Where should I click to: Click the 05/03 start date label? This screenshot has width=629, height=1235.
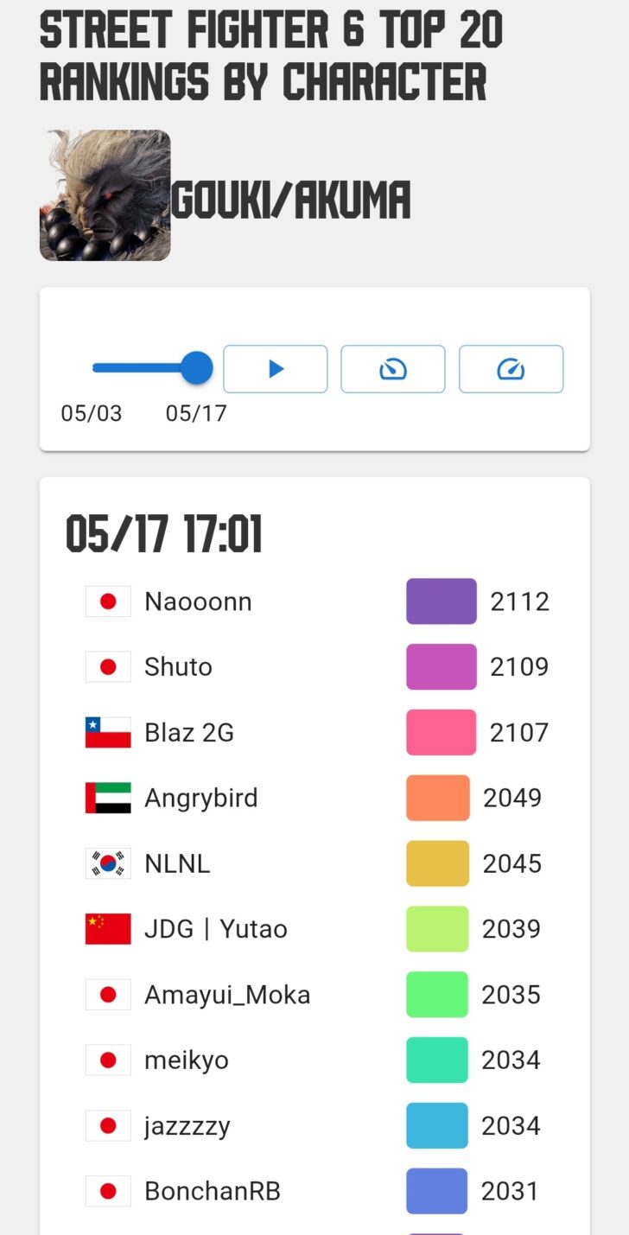tap(91, 413)
